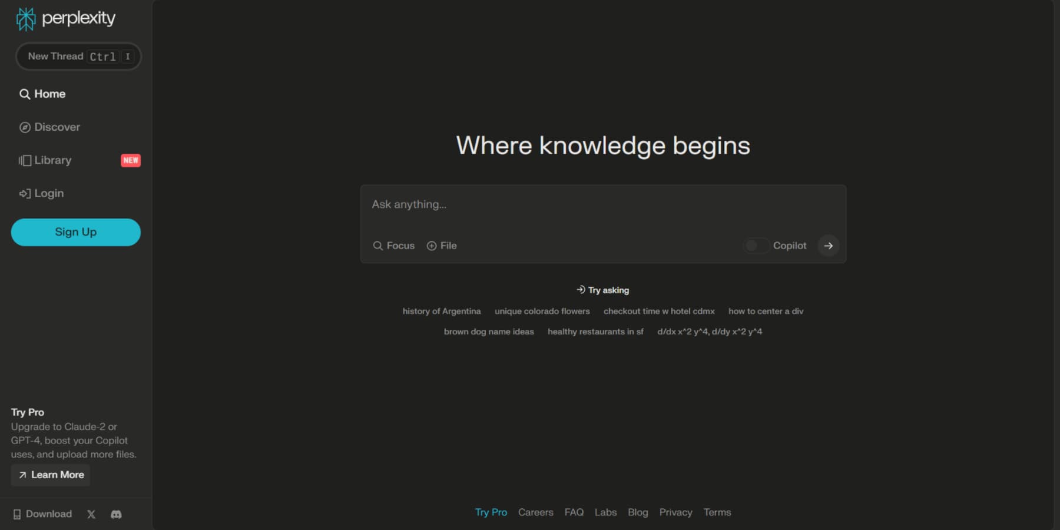Select the Home sidebar icon
This screenshot has width=1060, height=530.
pyautogui.click(x=24, y=94)
